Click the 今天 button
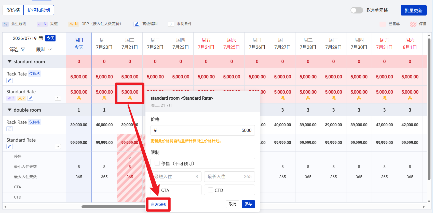Image resolution: width=433 pixels, height=213 pixels. (x=50, y=38)
